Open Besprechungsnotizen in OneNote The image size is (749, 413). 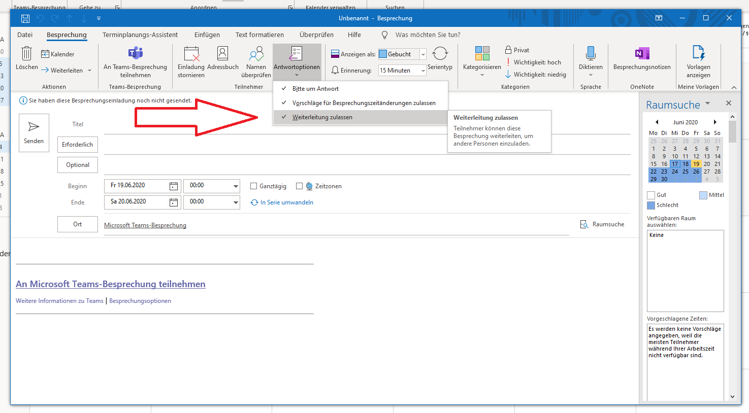pyautogui.click(x=642, y=54)
